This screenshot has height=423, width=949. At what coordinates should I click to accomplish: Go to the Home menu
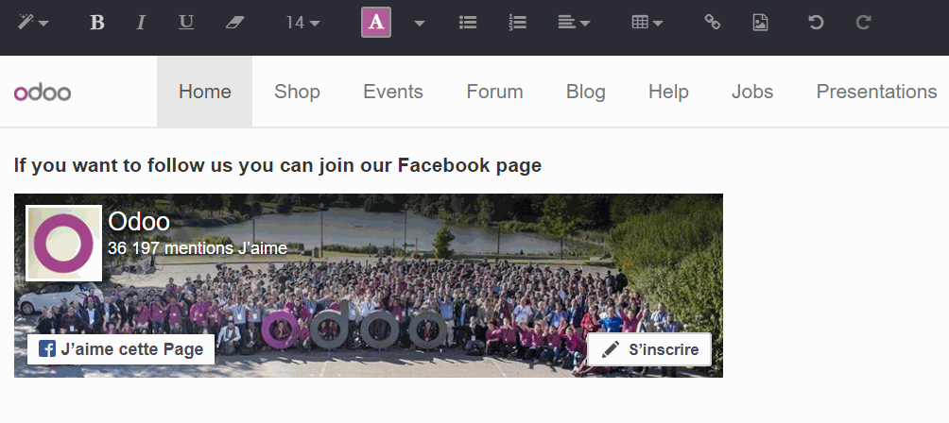(204, 92)
